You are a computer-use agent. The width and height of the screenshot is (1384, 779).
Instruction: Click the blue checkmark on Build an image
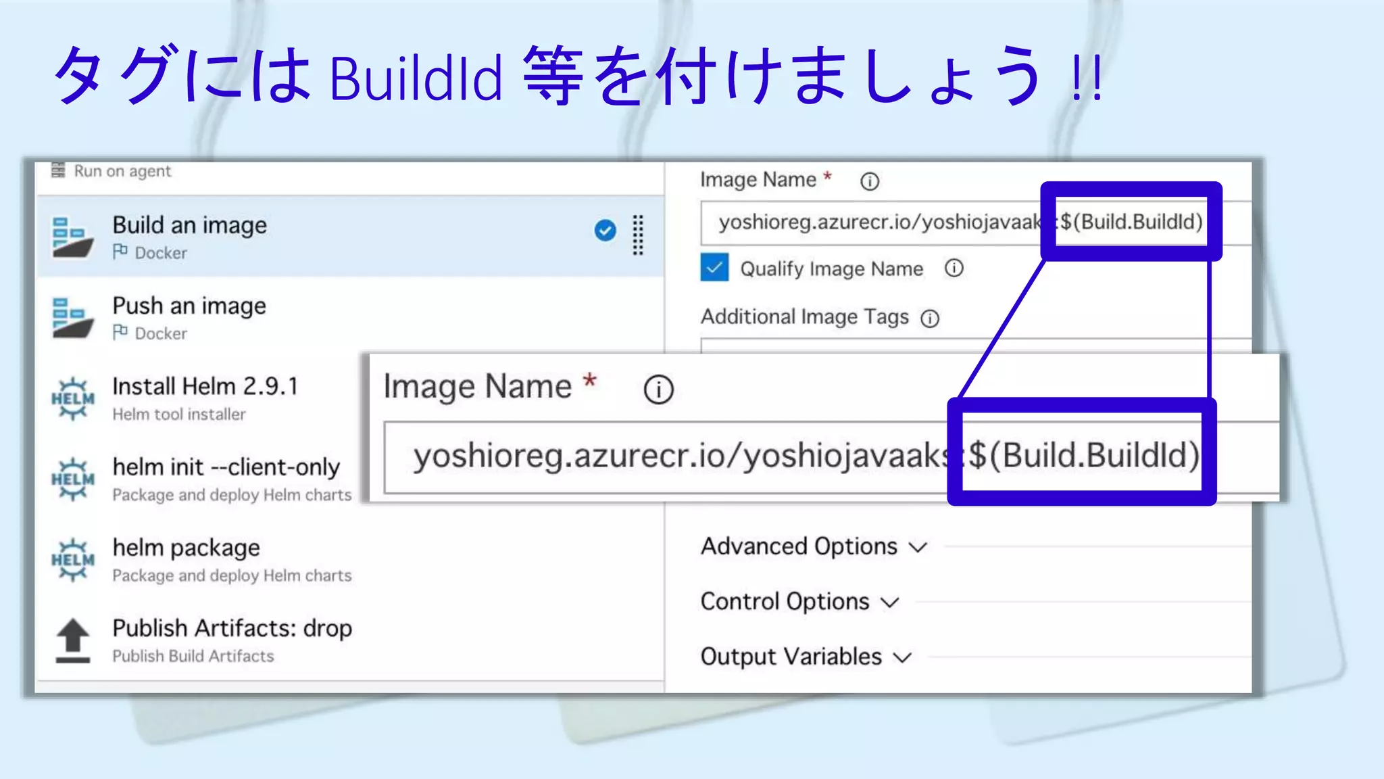pyautogui.click(x=605, y=231)
